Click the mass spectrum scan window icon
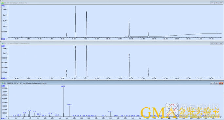Screen dimensions: 224x120 pos(2,83)
